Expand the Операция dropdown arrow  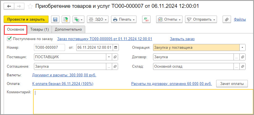click(242, 48)
